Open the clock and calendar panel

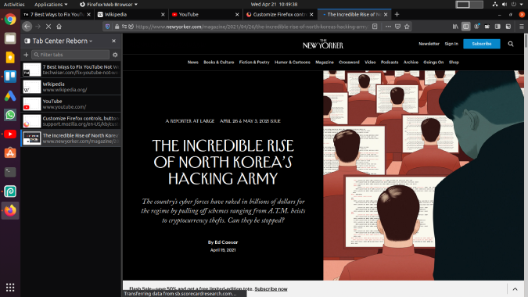point(274,5)
